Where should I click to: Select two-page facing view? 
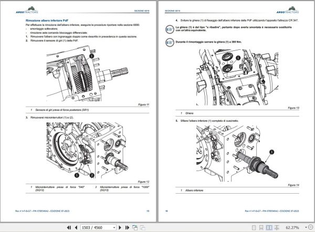coord(269,228)
